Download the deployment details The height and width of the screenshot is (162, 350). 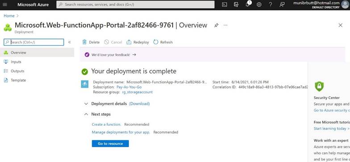pyautogui.click(x=139, y=104)
